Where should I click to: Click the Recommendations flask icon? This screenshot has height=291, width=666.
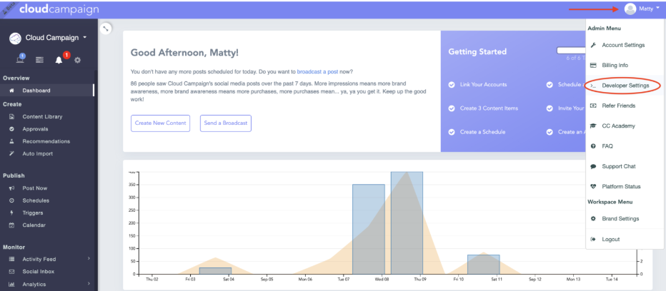pos(12,141)
